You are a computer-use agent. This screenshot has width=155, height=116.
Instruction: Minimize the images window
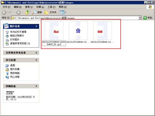[145, 3]
